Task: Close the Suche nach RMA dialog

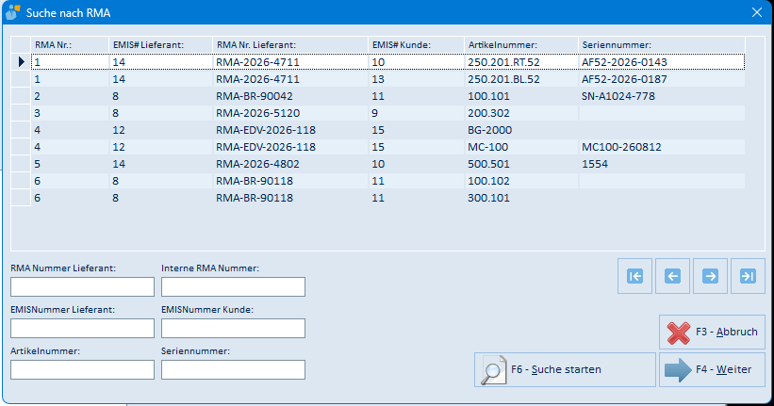Action: pyautogui.click(x=757, y=13)
